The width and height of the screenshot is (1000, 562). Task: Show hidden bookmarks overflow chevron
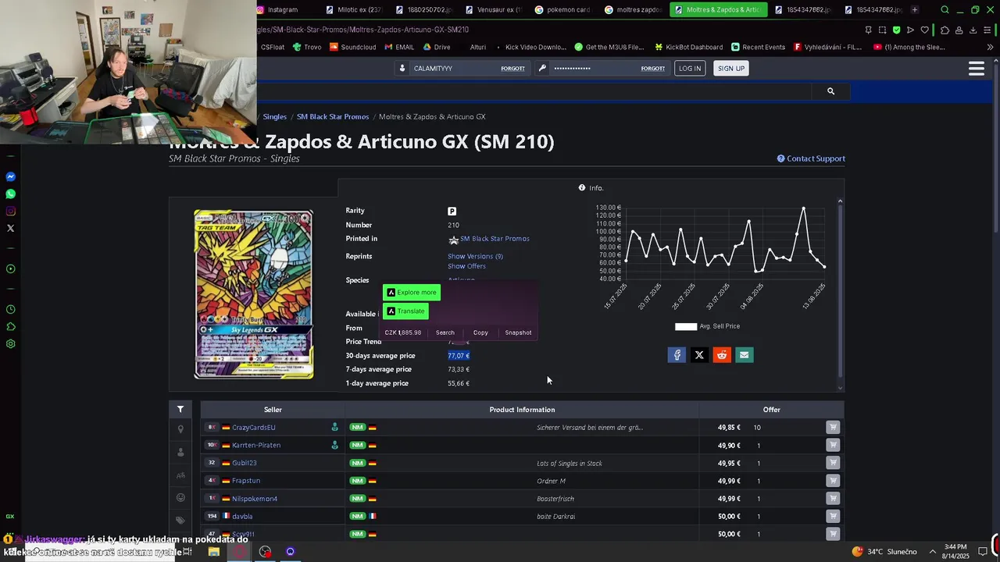pyautogui.click(x=991, y=47)
